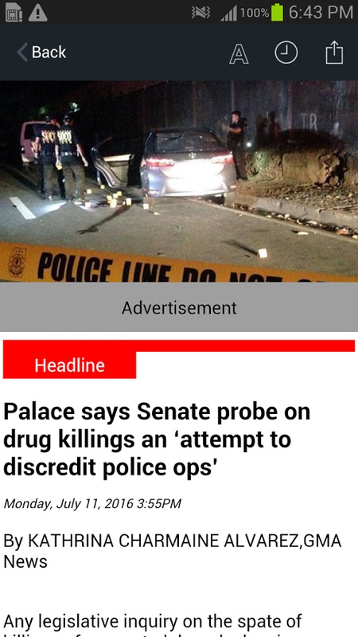The height and width of the screenshot is (637, 358).
Task: Tap the share icon
Action: [x=334, y=53]
